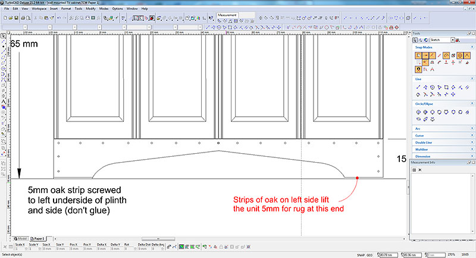Click the New document icon in the toolbar
Viewport: 476px width, 258px height.
[x=4, y=18]
